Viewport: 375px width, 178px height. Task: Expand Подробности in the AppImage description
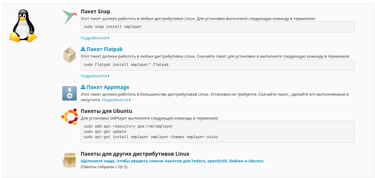coord(116,100)
